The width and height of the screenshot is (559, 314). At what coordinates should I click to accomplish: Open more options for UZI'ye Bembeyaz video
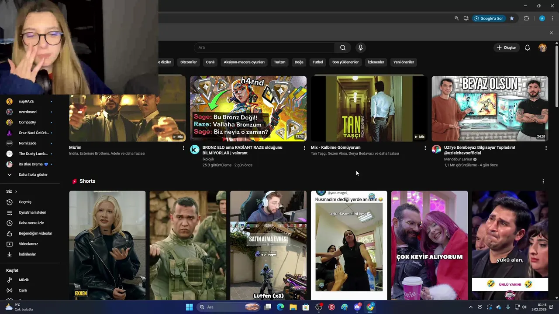coord(546,148)
